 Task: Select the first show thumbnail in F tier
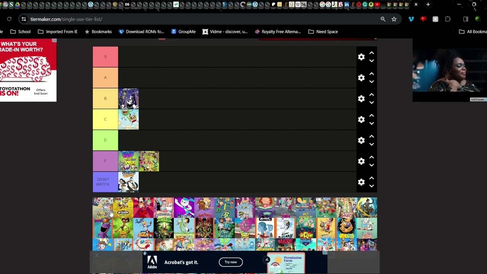coord(129,161)
